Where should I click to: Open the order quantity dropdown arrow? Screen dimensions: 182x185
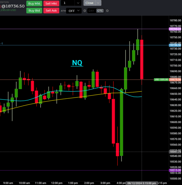pyautogui.click(x=78, y=3)
